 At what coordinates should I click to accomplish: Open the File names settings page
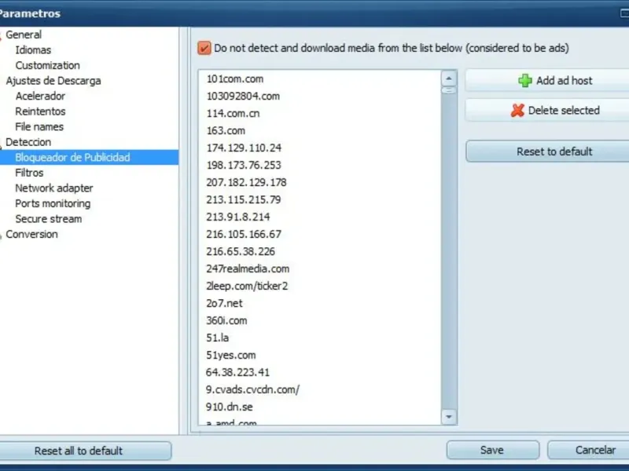tap(39, 127)
